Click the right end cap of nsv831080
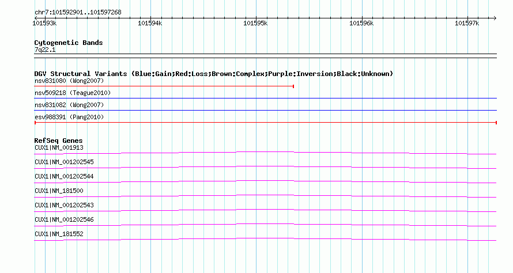 click(x=293, y=86)
